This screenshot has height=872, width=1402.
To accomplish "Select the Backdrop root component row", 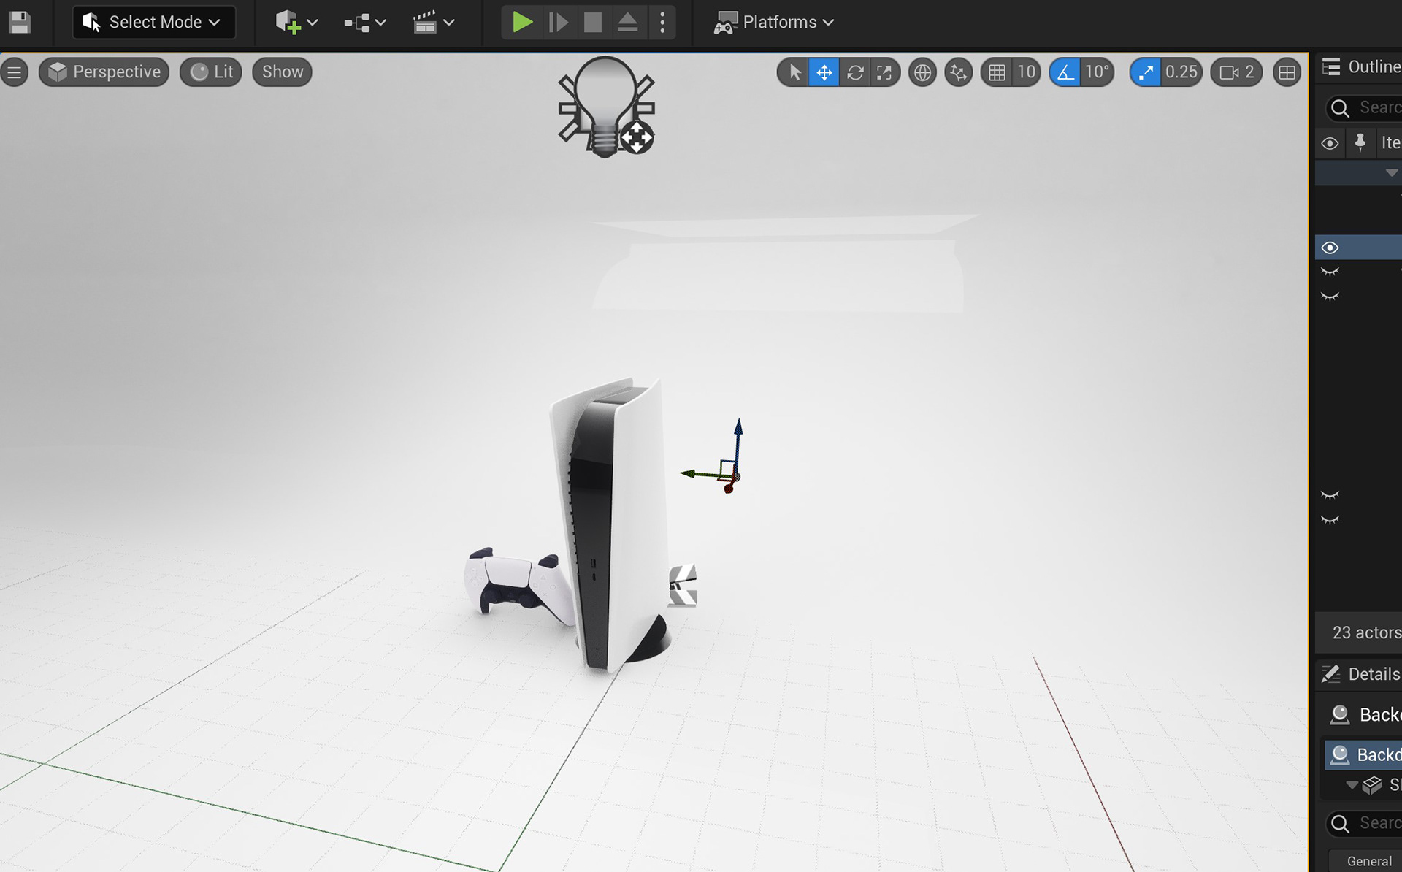I will 1364,754.
